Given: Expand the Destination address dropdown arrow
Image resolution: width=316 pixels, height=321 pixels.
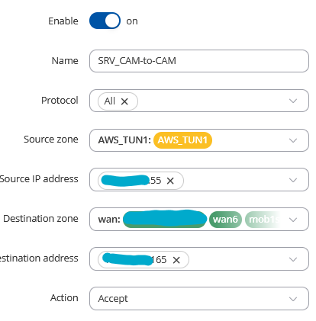Looking at the screenshot, I should (293, 259).
